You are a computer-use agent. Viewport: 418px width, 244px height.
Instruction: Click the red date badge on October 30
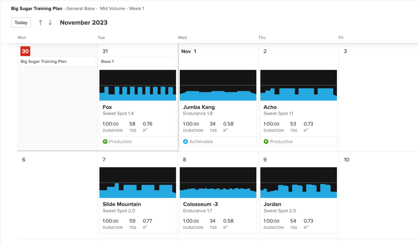pyautogui.click(x=25, y=51)
